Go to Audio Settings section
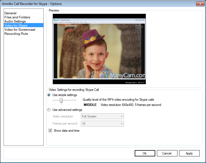206x163 pixels. click(15, 21)
